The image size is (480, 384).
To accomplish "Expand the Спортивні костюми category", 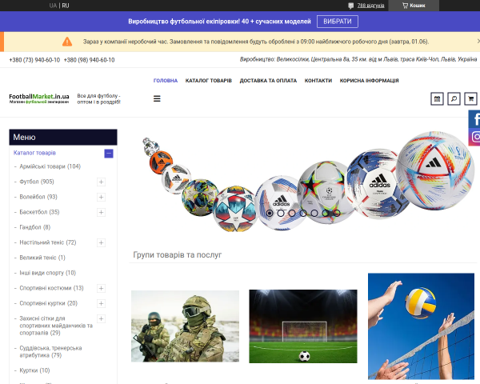I will point(101,288).
